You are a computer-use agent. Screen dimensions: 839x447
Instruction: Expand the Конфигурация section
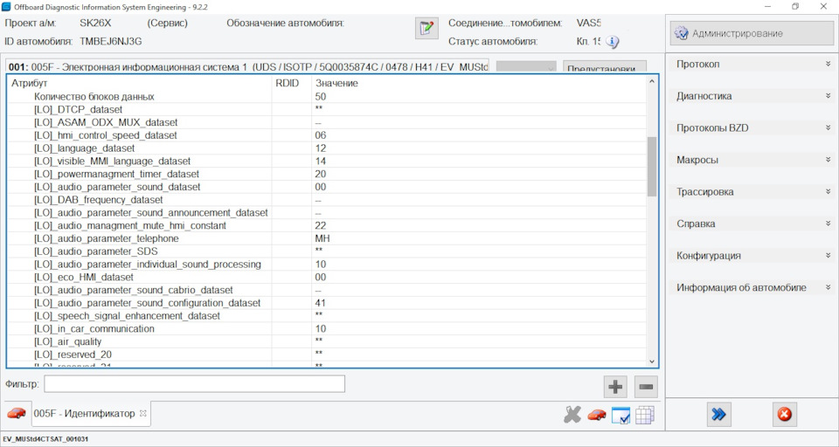(x=752, y=256)
